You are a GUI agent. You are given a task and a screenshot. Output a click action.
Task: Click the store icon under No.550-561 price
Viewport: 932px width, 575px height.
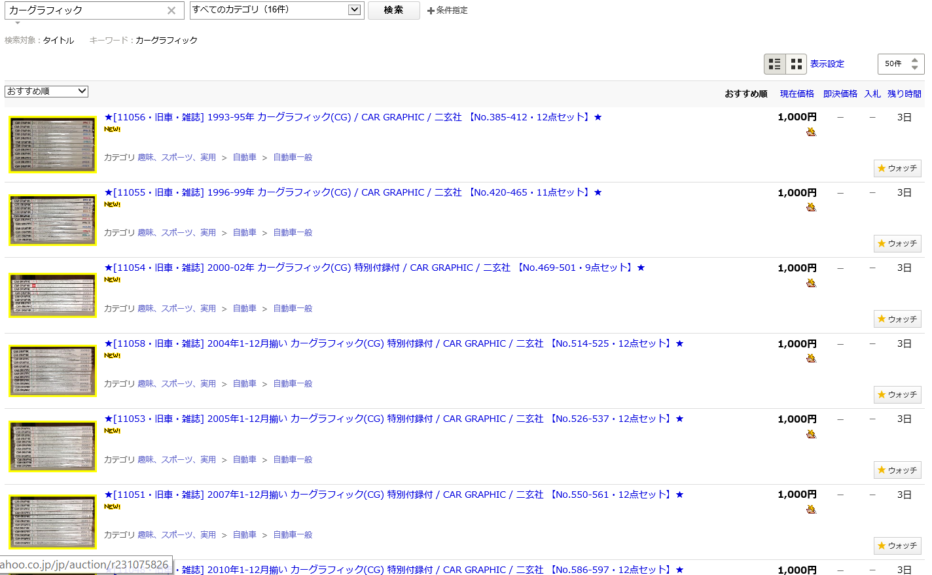(812, 510)
